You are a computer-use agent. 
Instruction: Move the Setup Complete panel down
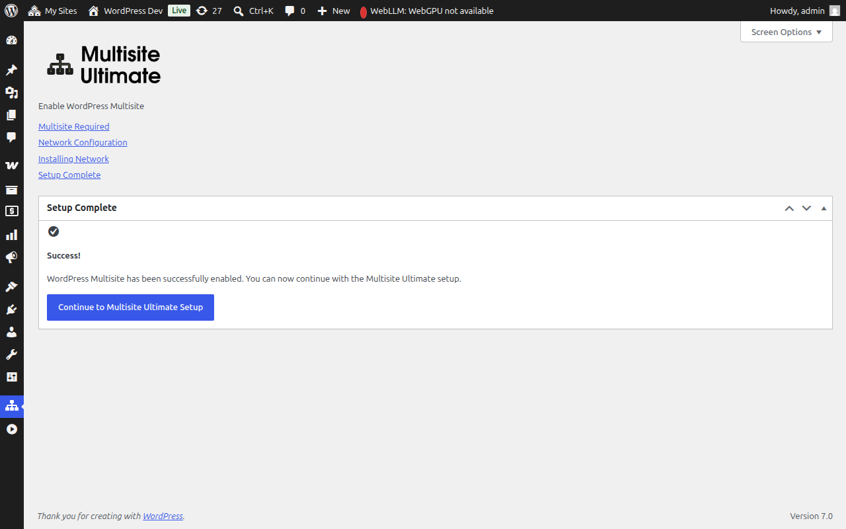[x=806, y=208]
